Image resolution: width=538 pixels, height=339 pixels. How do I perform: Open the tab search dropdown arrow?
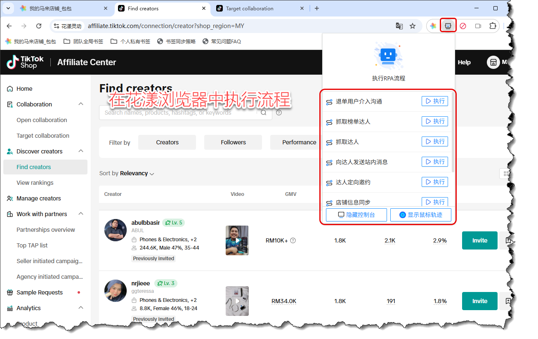tap(9, 8)
